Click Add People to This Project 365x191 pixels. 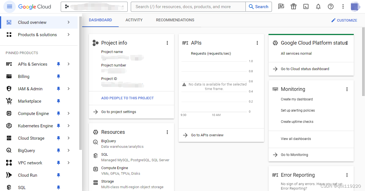tap(127, 98)
